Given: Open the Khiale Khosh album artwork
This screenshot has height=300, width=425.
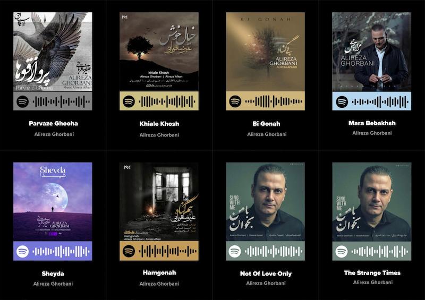Looking at the screenshot, I should (159, 52).
